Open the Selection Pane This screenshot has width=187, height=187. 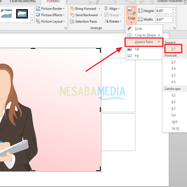(x=83, y=21)
